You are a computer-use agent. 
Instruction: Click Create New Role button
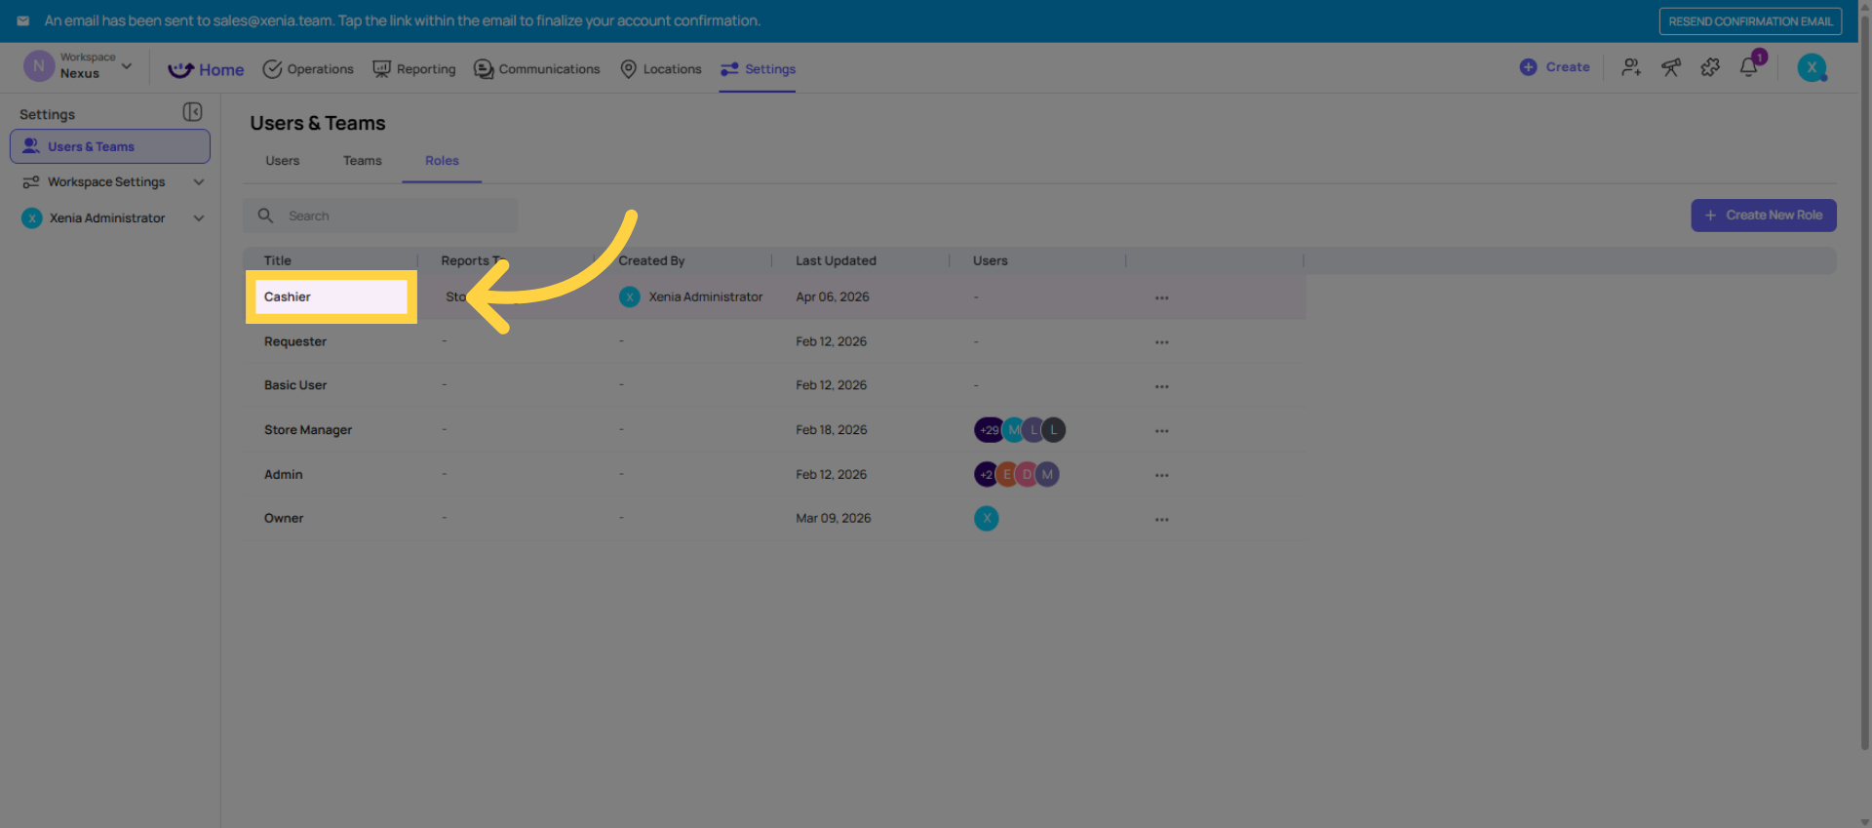[x=1763, y=216]
